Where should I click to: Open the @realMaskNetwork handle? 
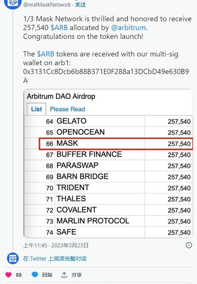[47, 4]
